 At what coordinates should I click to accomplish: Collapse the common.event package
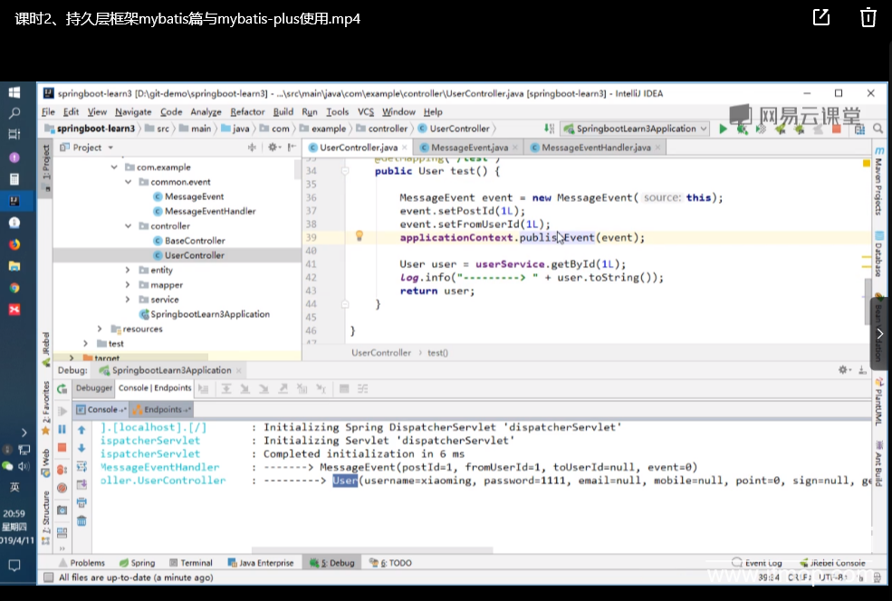[129, 182]
